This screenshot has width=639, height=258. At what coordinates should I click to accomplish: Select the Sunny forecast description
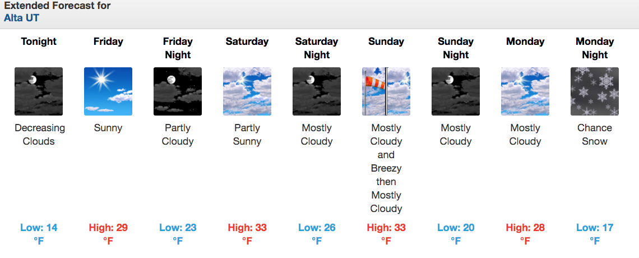(108, 128)
